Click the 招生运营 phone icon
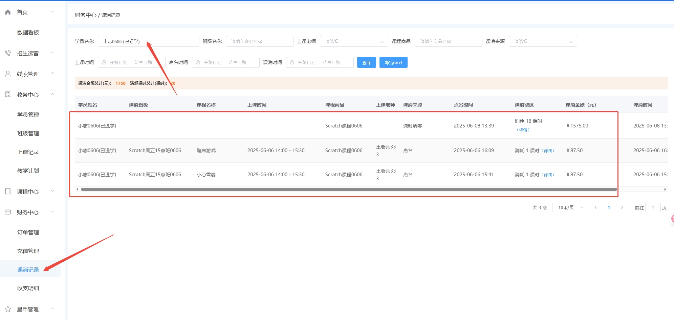Viewport: 674px width, 320px height. pyautogui.click(x=8, y=53)
